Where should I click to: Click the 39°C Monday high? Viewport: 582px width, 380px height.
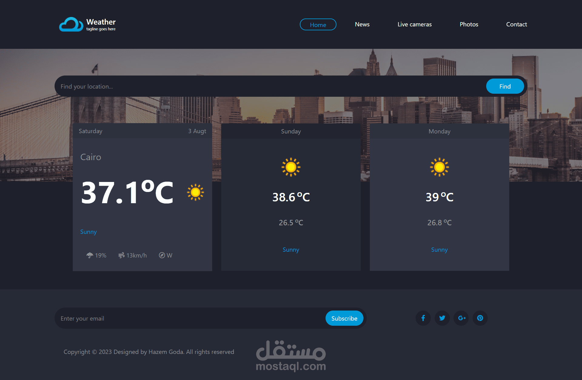coord(440,197)
